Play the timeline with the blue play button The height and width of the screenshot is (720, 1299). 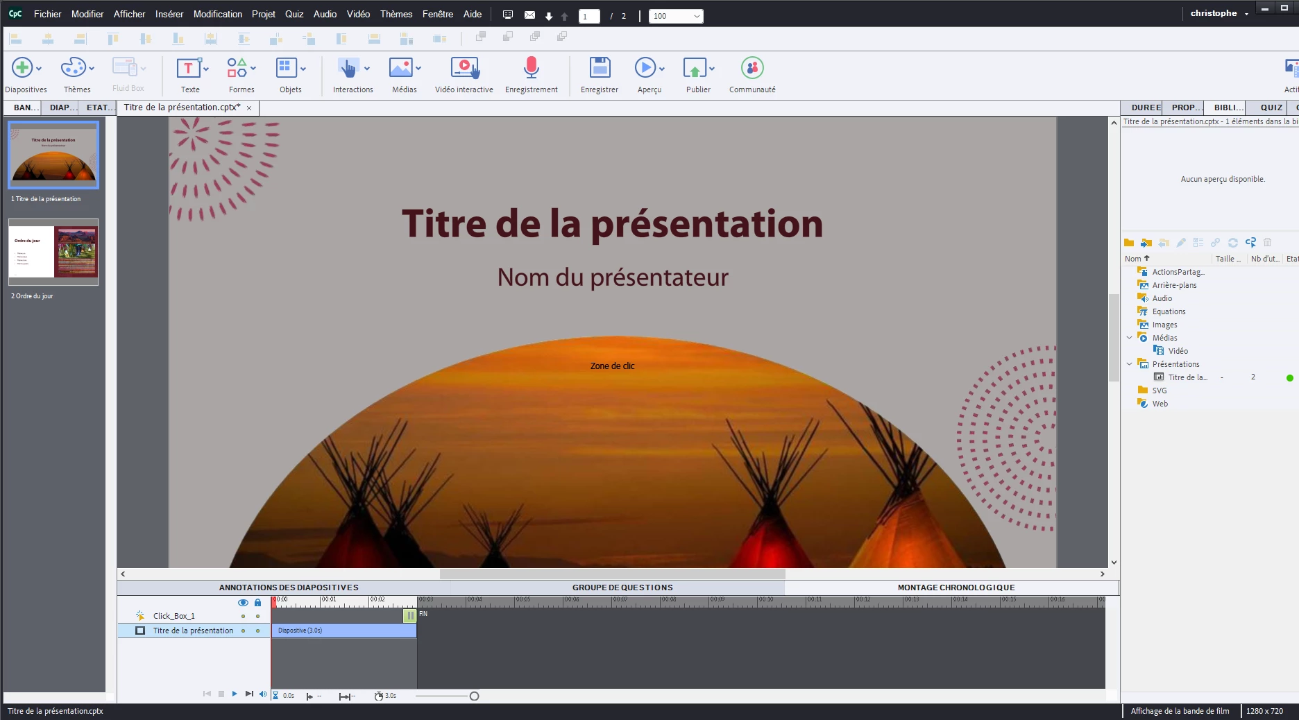(235, 694)
